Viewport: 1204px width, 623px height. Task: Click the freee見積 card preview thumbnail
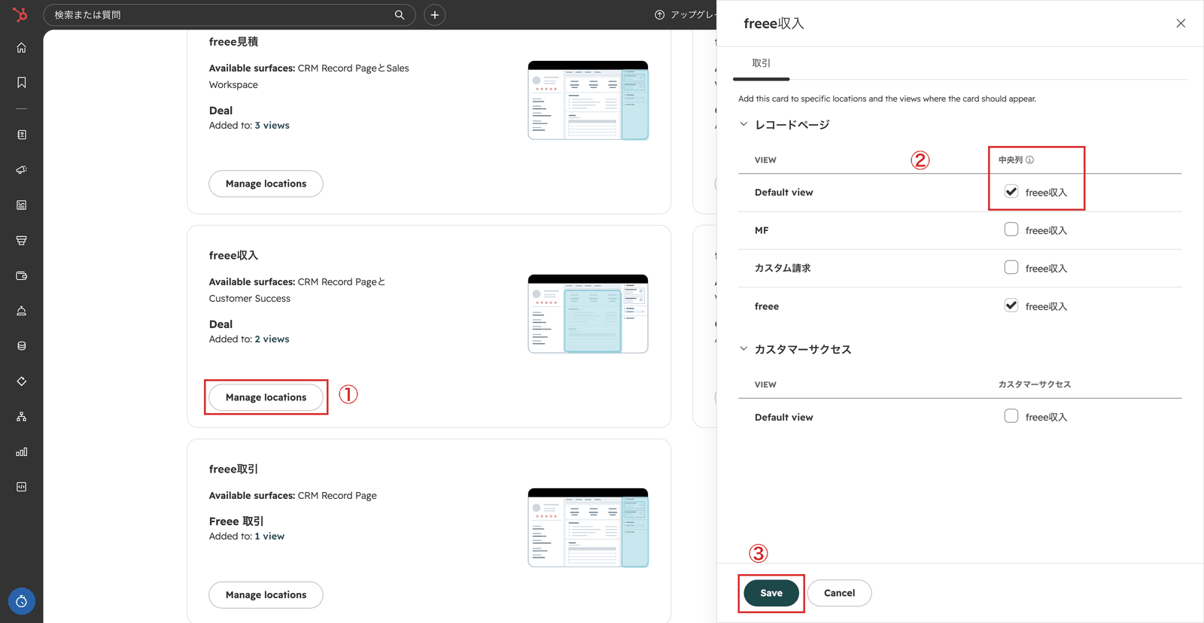588,100
